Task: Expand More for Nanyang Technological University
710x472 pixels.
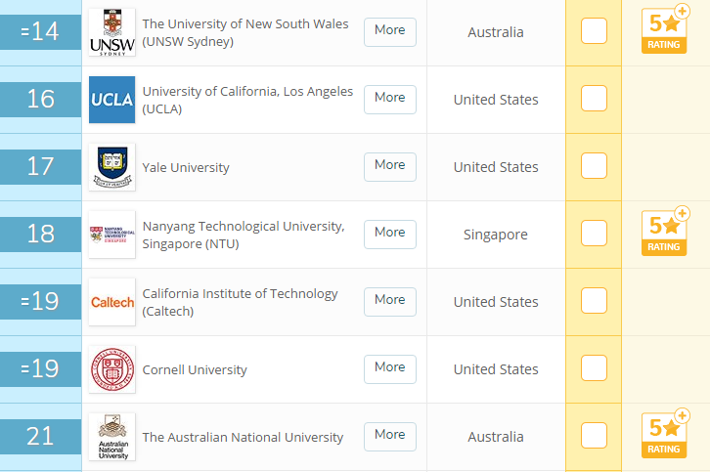Action: click(x=389, y=234)
